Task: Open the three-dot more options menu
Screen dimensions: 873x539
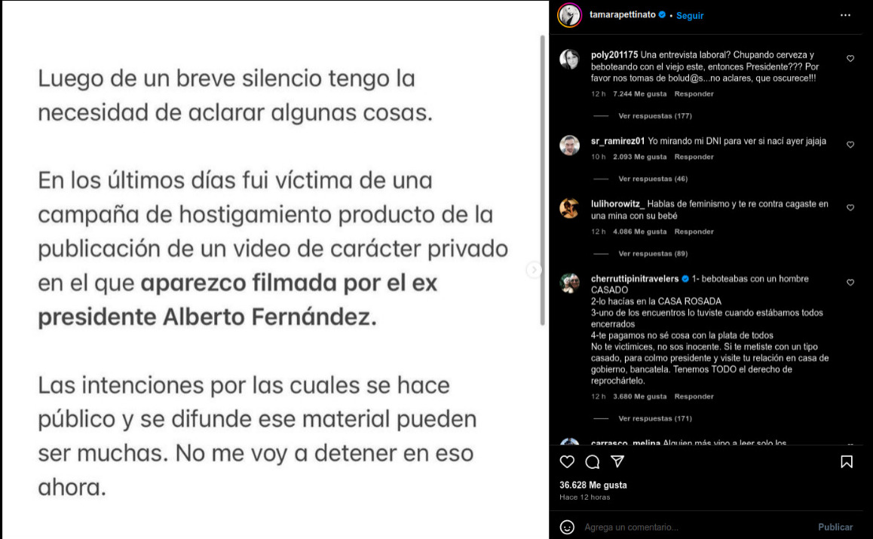Action: [x=845, y=15]
